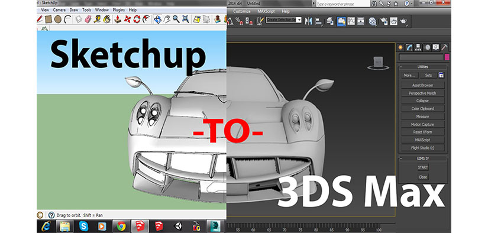Select the Tape Measure tool
Image resolution: width=488 pixels, height=233 pixels.
click(98, 20)
